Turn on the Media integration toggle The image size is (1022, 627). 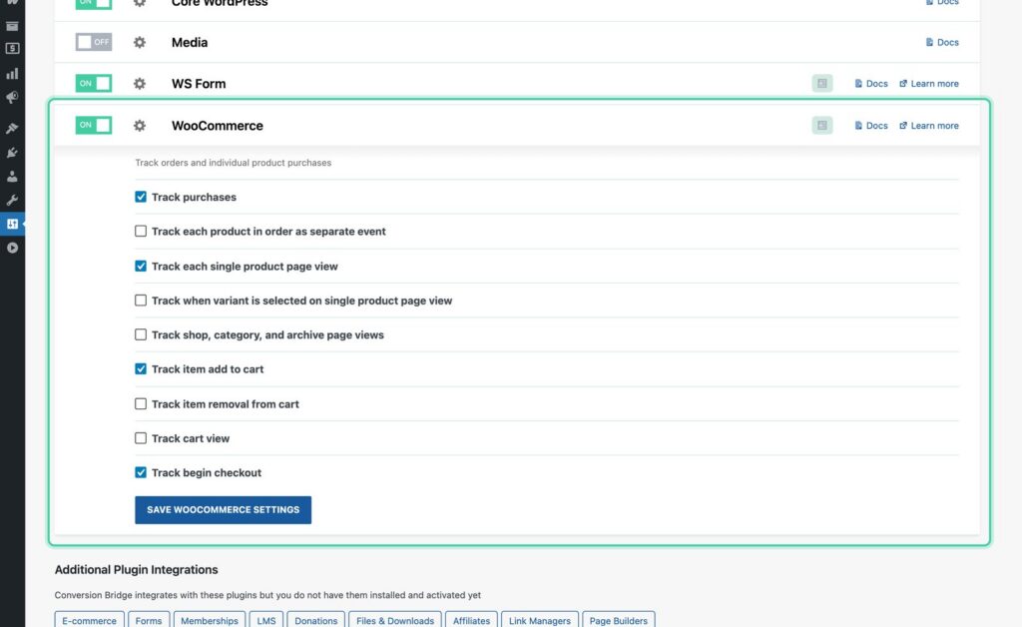pyautogui.click(x=93, y=42)
